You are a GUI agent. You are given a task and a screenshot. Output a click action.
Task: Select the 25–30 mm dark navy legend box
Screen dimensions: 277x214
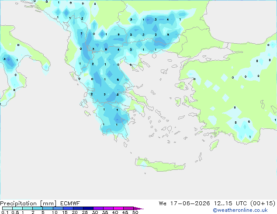pos(88,208)
